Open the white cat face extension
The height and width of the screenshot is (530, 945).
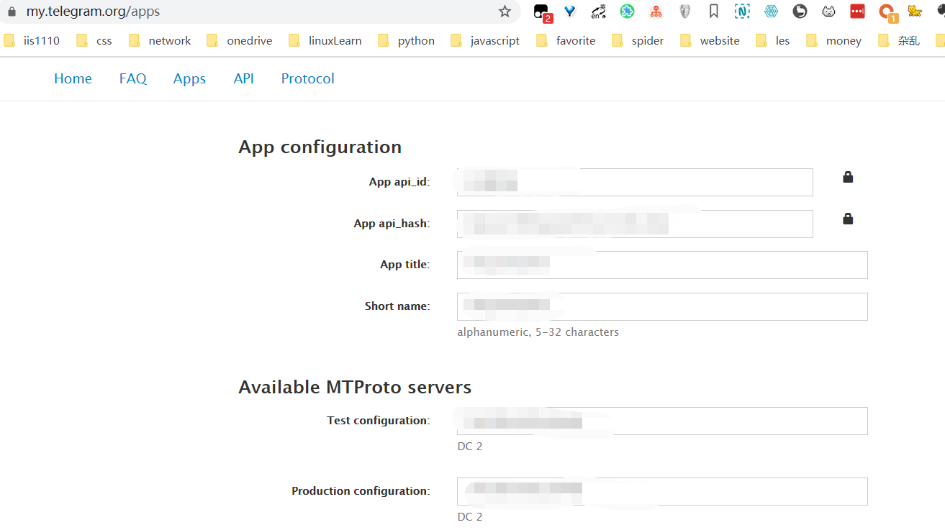click(828, 11)
